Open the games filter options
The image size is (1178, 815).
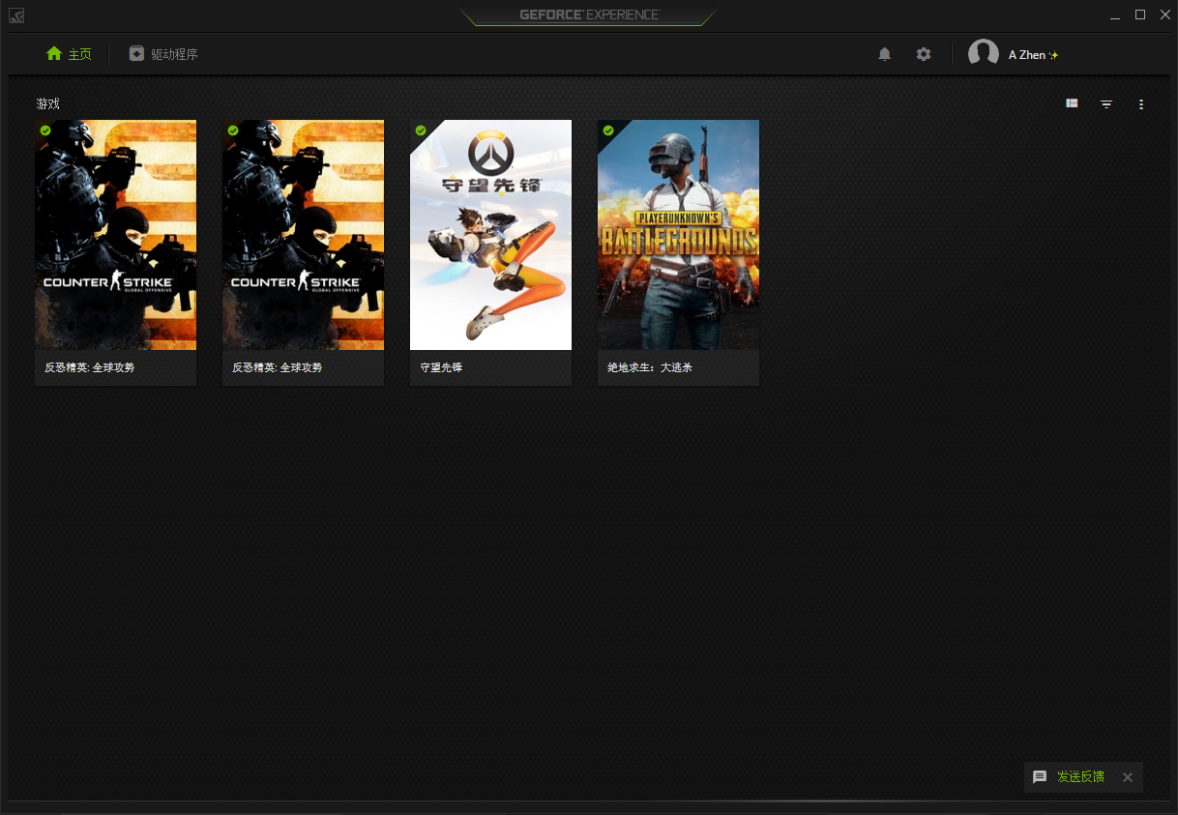point(1106,103)
